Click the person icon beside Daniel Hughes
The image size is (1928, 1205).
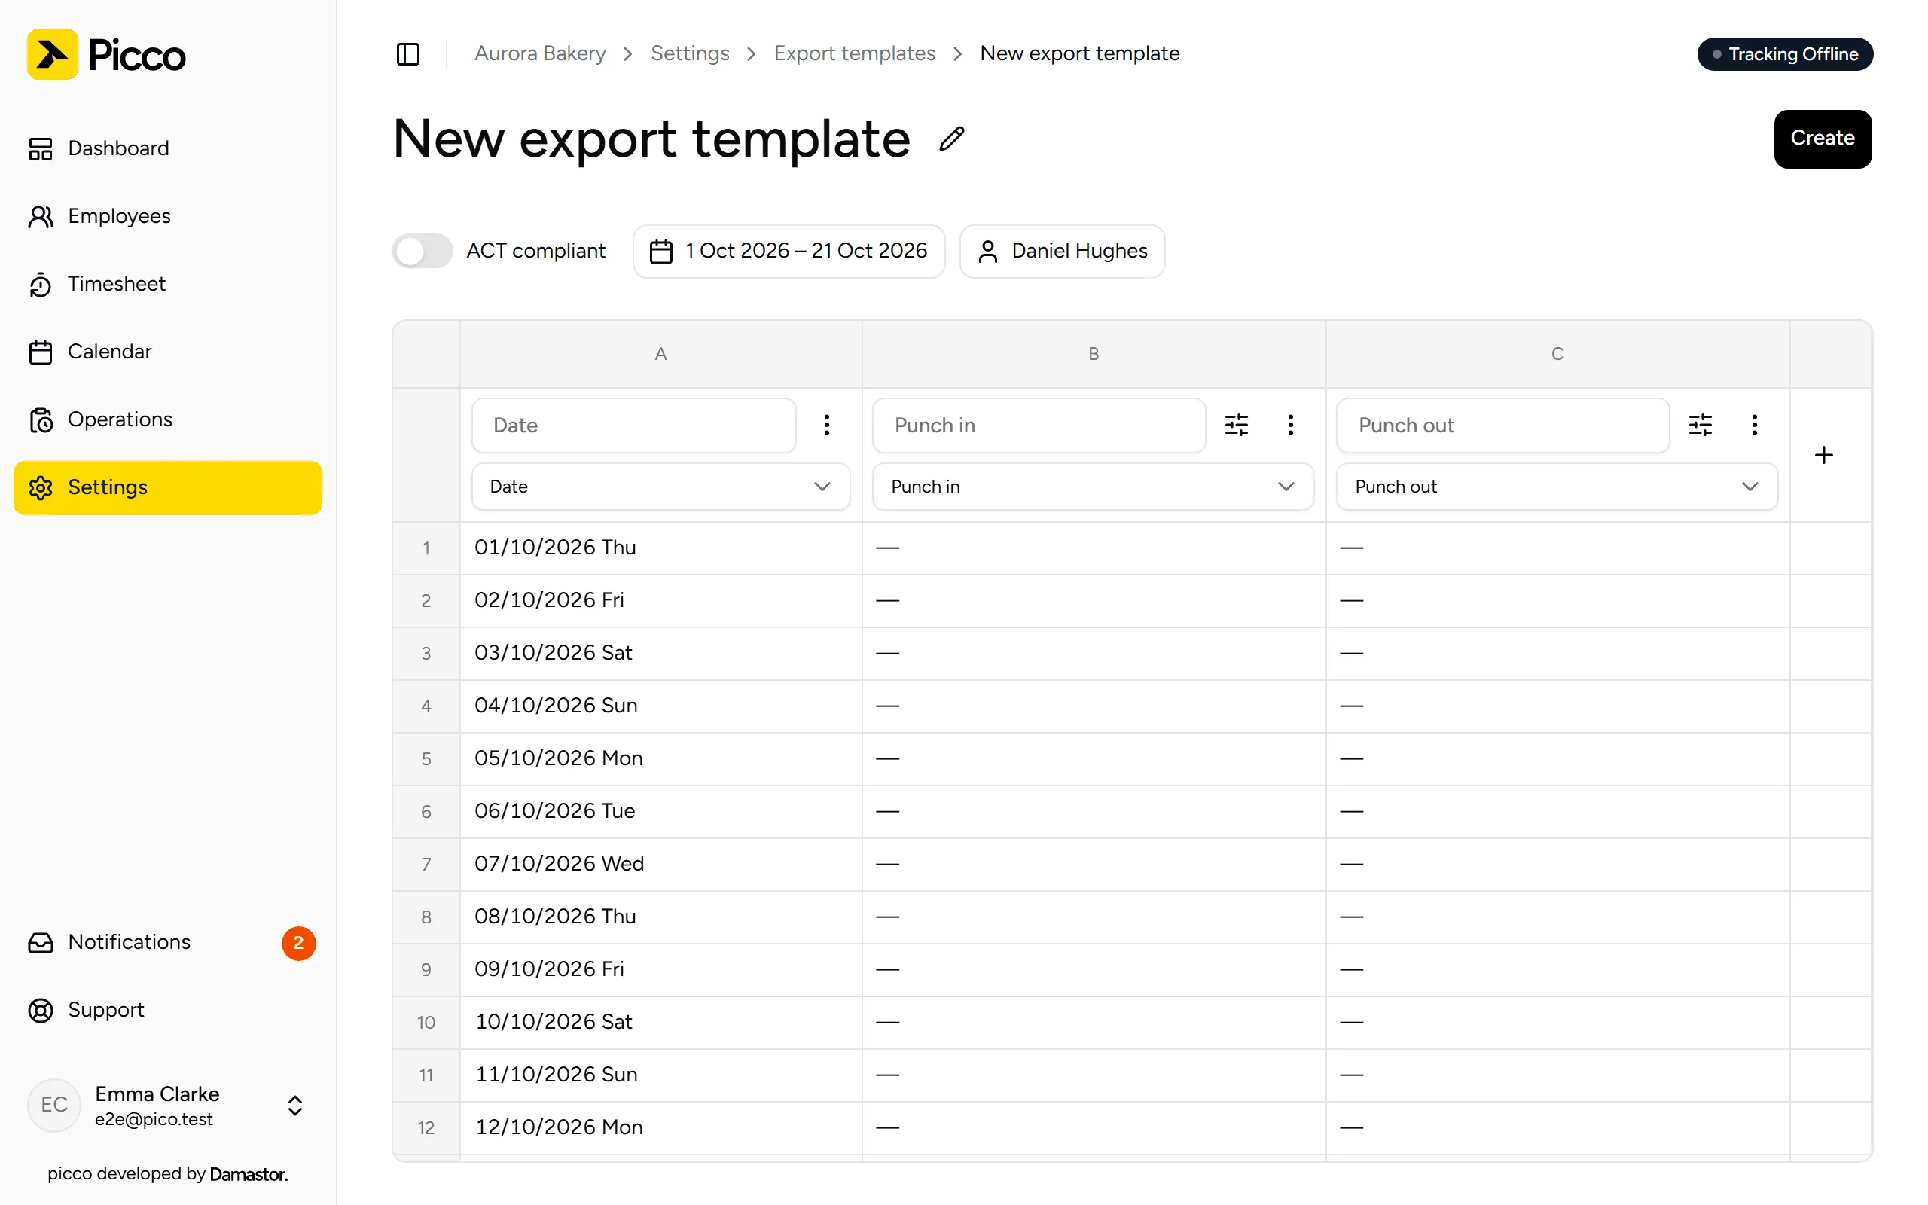(x=988, y=251)
